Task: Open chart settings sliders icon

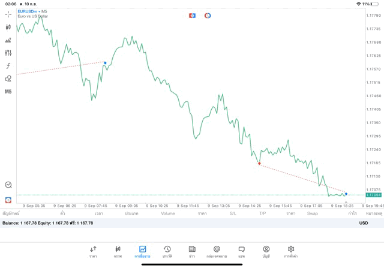Action: 8,53
